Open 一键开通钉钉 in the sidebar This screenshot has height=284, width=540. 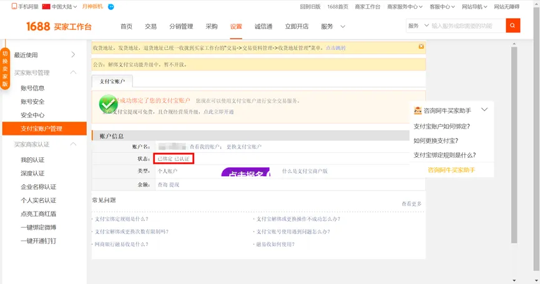[x=38, y=241]
